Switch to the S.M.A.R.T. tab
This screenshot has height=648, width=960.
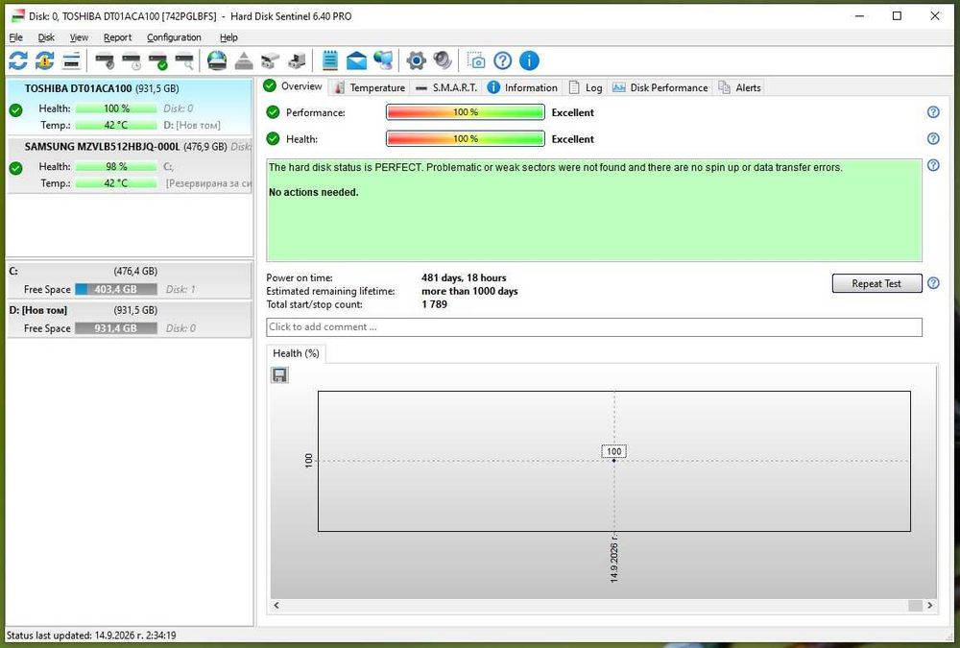446,87
